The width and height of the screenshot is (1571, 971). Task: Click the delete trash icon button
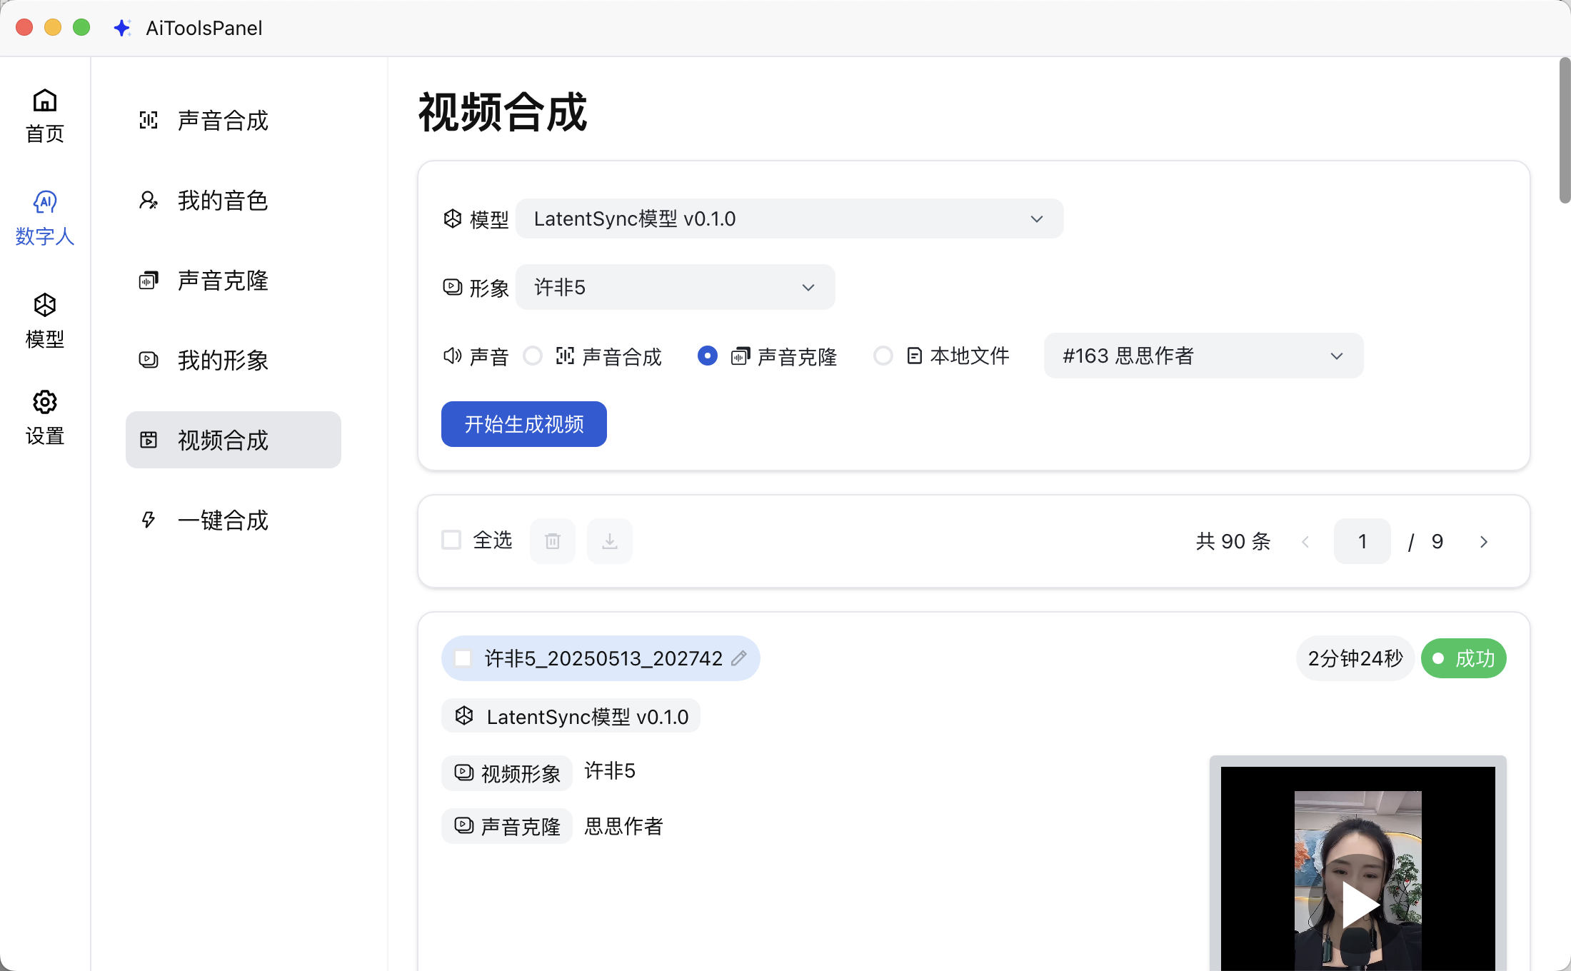tap(553, 541)
